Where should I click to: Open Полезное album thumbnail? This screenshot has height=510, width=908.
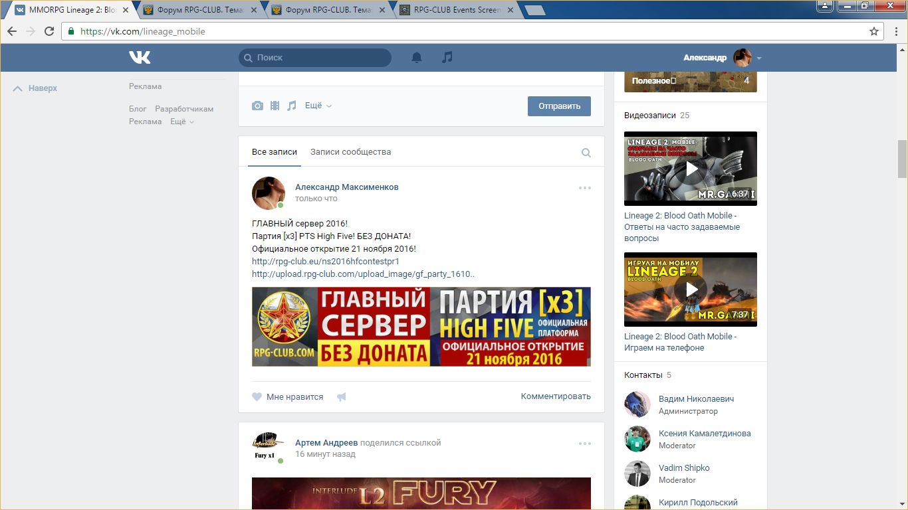point(691,80)
